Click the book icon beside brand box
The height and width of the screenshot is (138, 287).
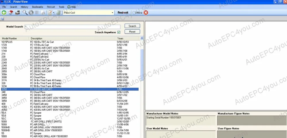point(59,13)
